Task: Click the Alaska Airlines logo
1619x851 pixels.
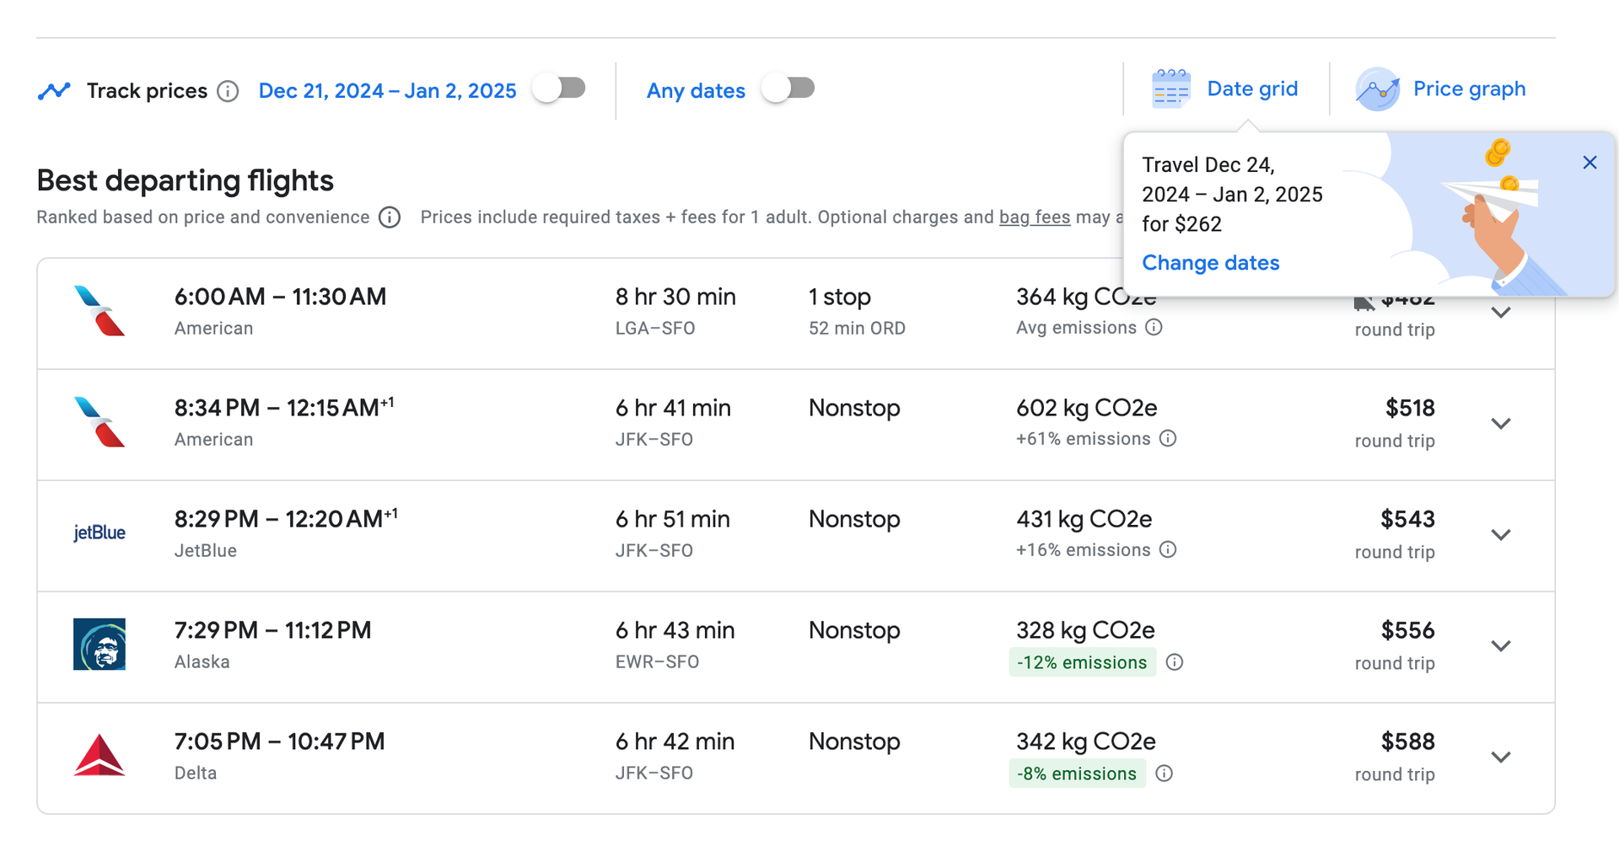Action: pos(100,644)
